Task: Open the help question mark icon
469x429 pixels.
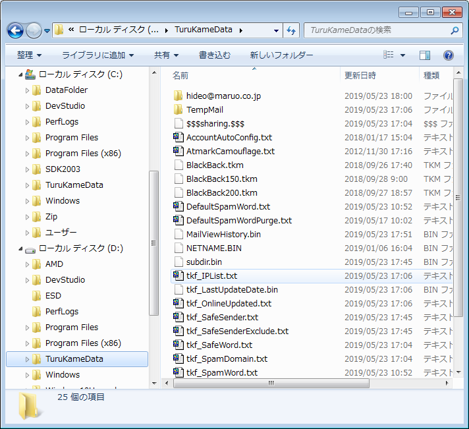Action: coord(449,55)
